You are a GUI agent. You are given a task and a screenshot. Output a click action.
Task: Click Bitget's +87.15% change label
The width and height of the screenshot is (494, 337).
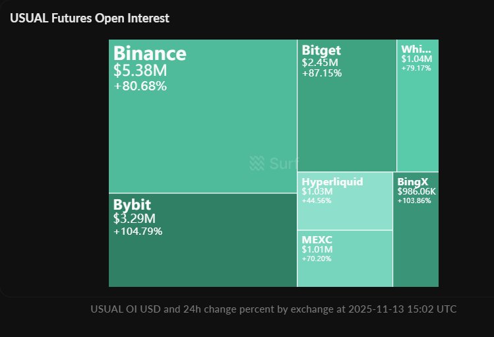coord(322,73)
